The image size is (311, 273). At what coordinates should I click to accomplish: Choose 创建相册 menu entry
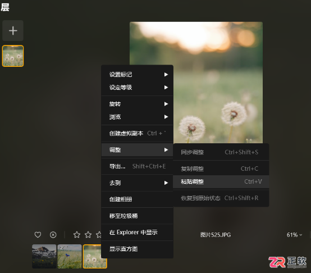pos(137,199)
